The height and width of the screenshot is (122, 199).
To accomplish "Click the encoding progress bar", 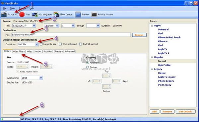I will click(x=11, y=119).
